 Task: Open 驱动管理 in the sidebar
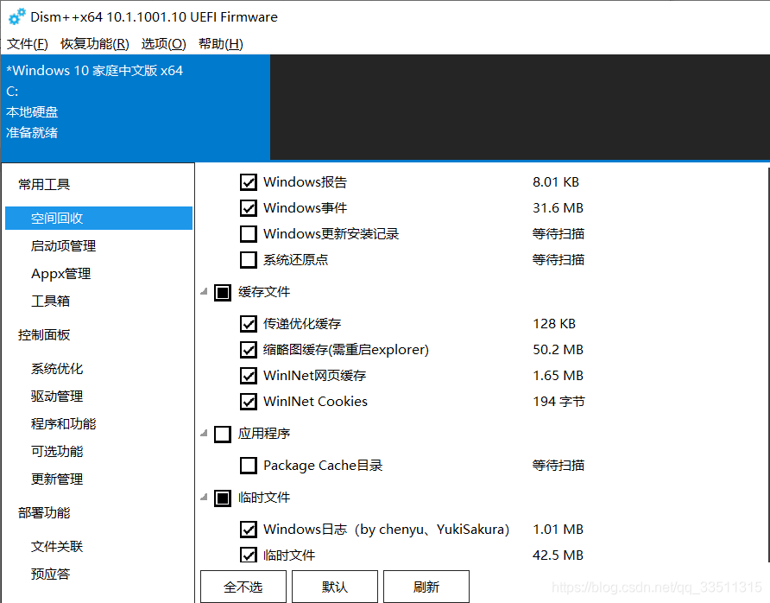click(57, 397)
